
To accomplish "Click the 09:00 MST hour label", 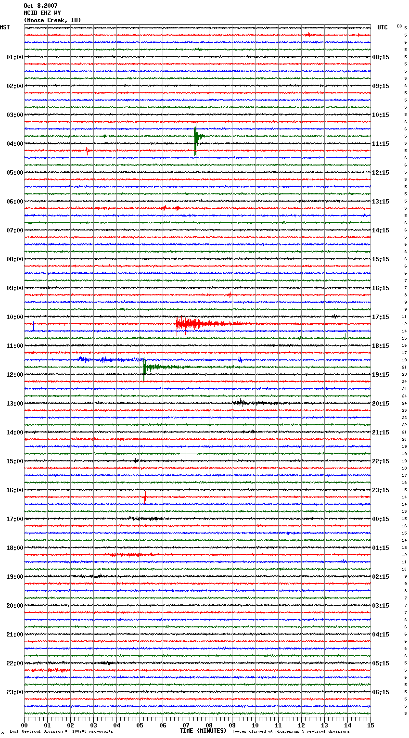I will (15, 288).
